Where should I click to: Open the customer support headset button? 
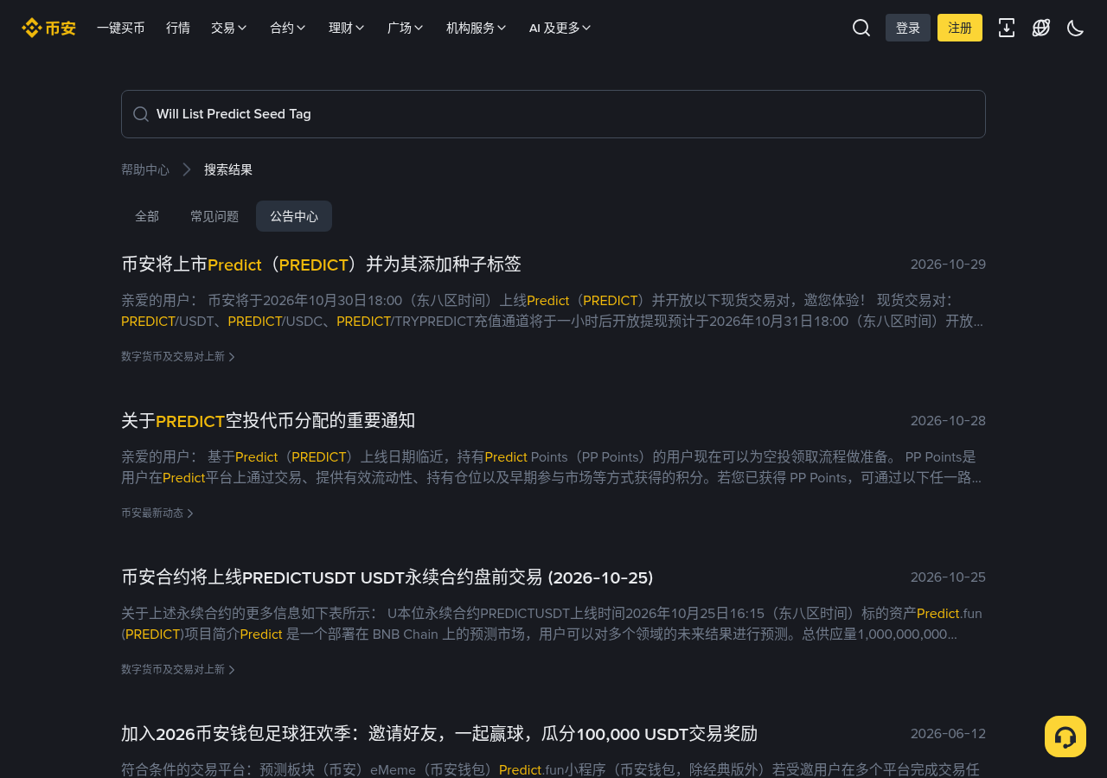(x=1065, y=737)
